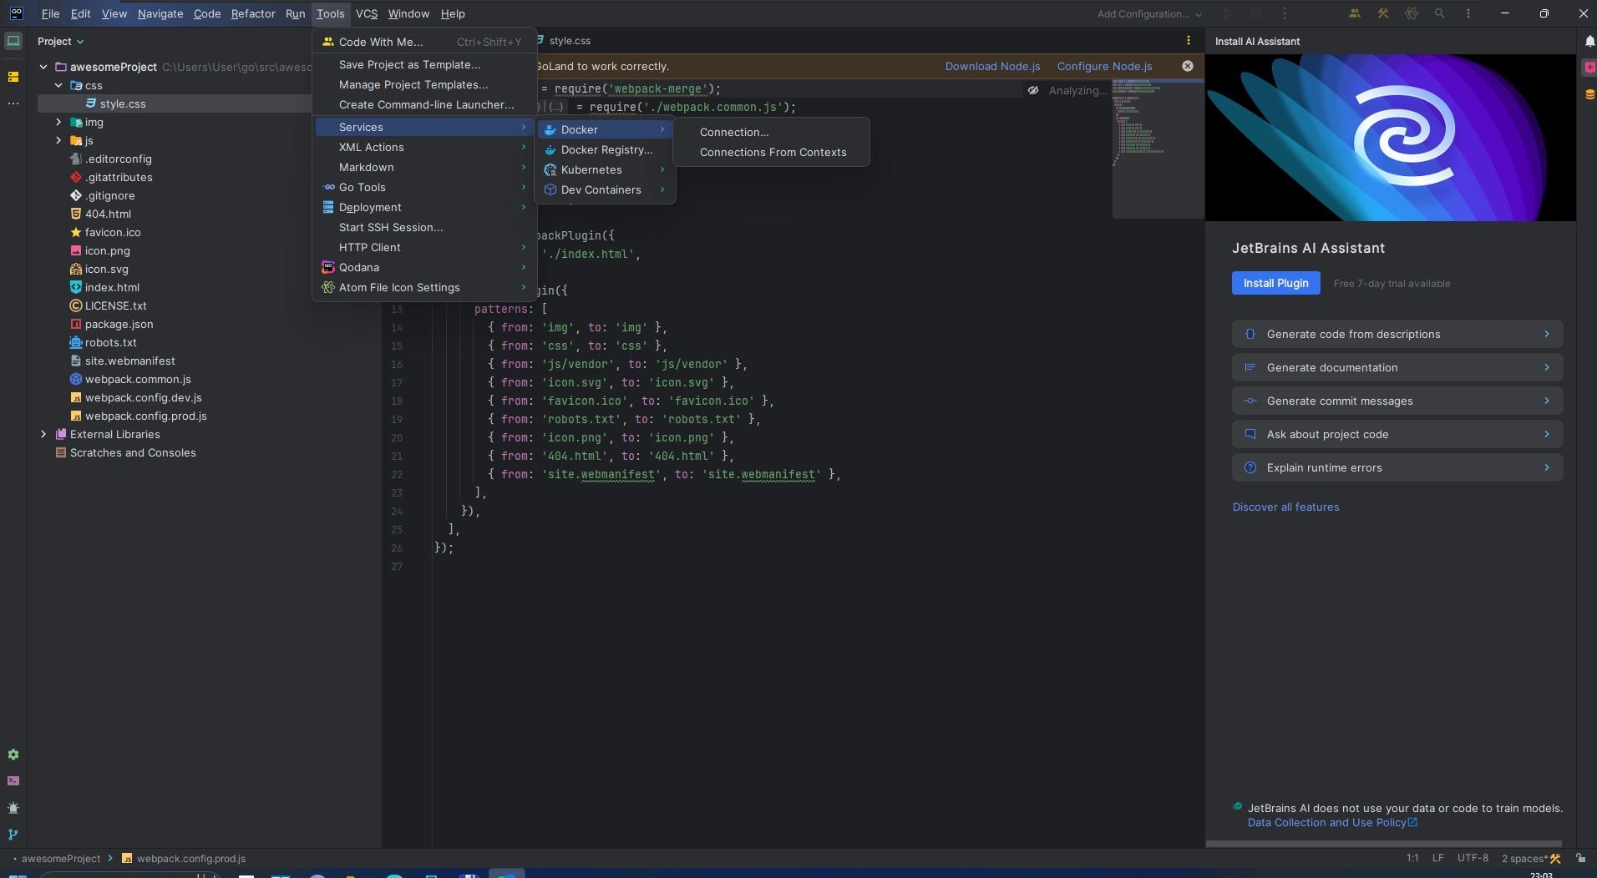
Task: Click the Notifications bell icon
Action: click(x=1588, y=41)
